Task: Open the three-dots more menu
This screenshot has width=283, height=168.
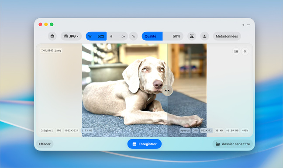Action: (x=248, y=25)
